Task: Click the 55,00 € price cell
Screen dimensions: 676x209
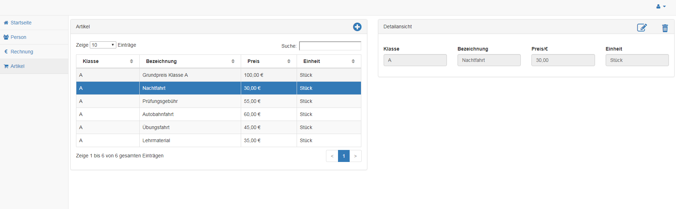Action: click(x=269, y=101)
